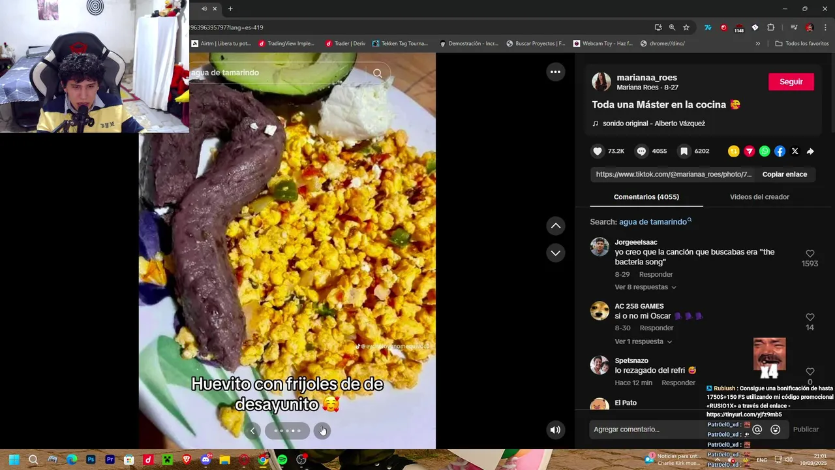The height and width of the screenshot is (470, 835).
Task: Open the Chrome extensions puzzle icon
Action: [x=770, y=27]
